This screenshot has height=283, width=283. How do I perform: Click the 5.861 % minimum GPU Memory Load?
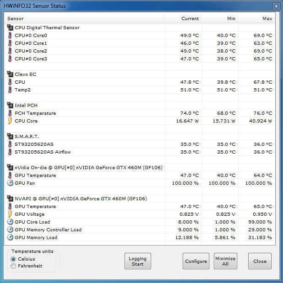click(225, 238)
